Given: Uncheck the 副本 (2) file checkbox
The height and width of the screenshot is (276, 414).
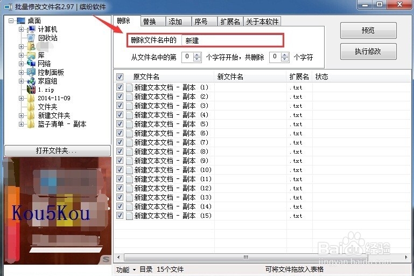Looking at the screenshot, I should [x=120, y=96].
